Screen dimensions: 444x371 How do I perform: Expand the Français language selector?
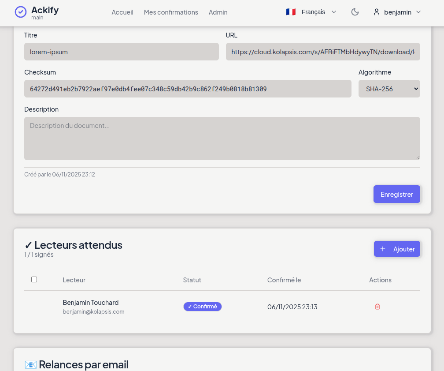[334, 12]
